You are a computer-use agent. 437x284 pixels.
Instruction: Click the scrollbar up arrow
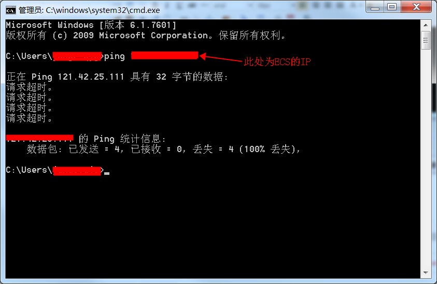[x=426, y=25]
